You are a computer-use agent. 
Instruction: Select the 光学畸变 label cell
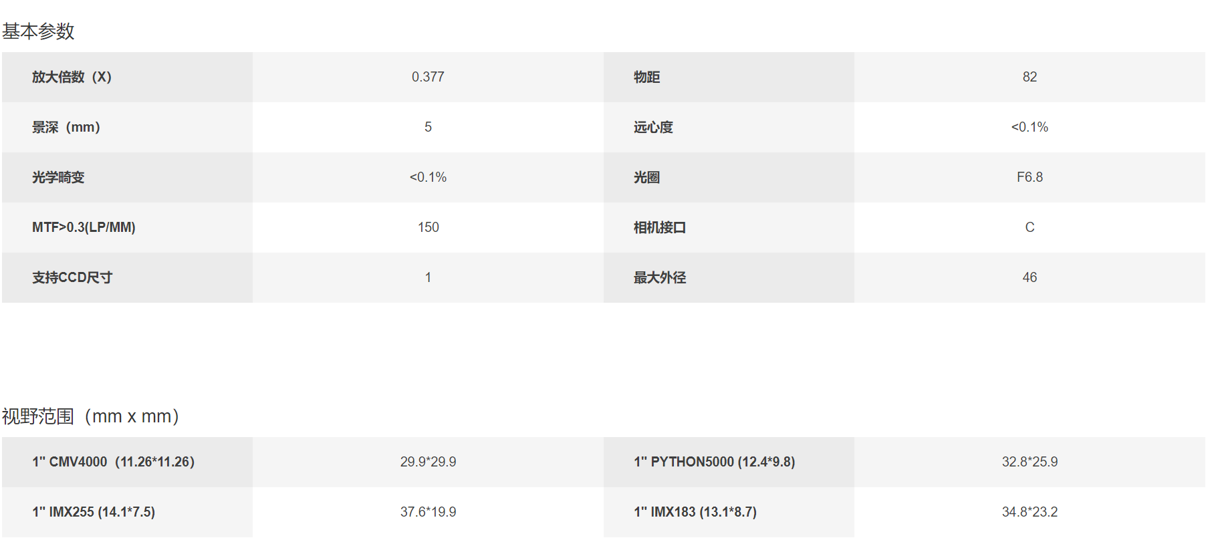127,177
